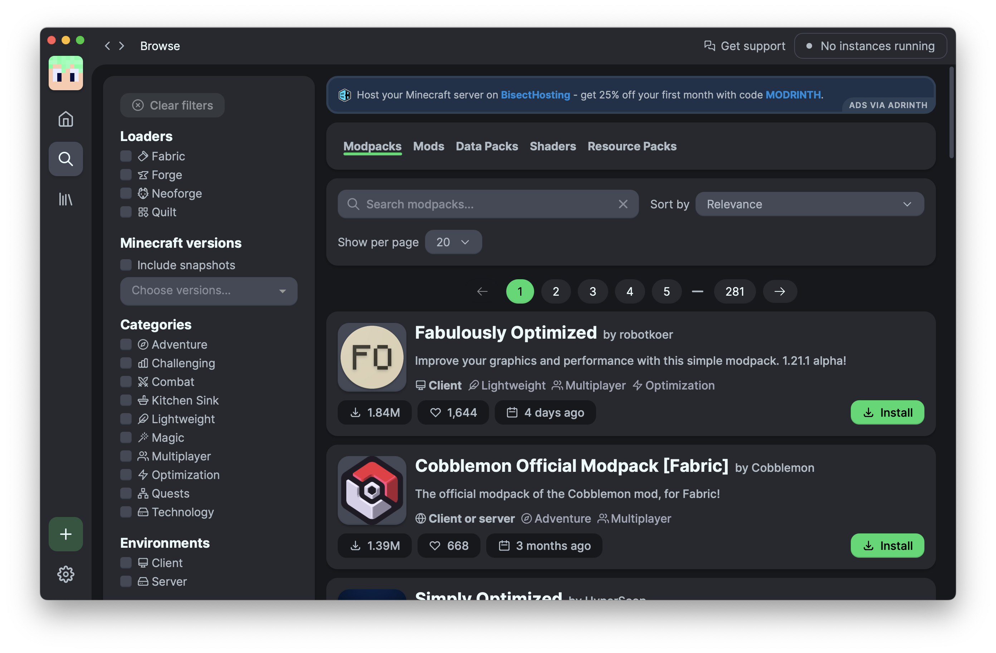This screenshot has height=653, width=996.
Task: Click the Lightweight tag on Fabulously Optimized
Action: pos(507,385)
